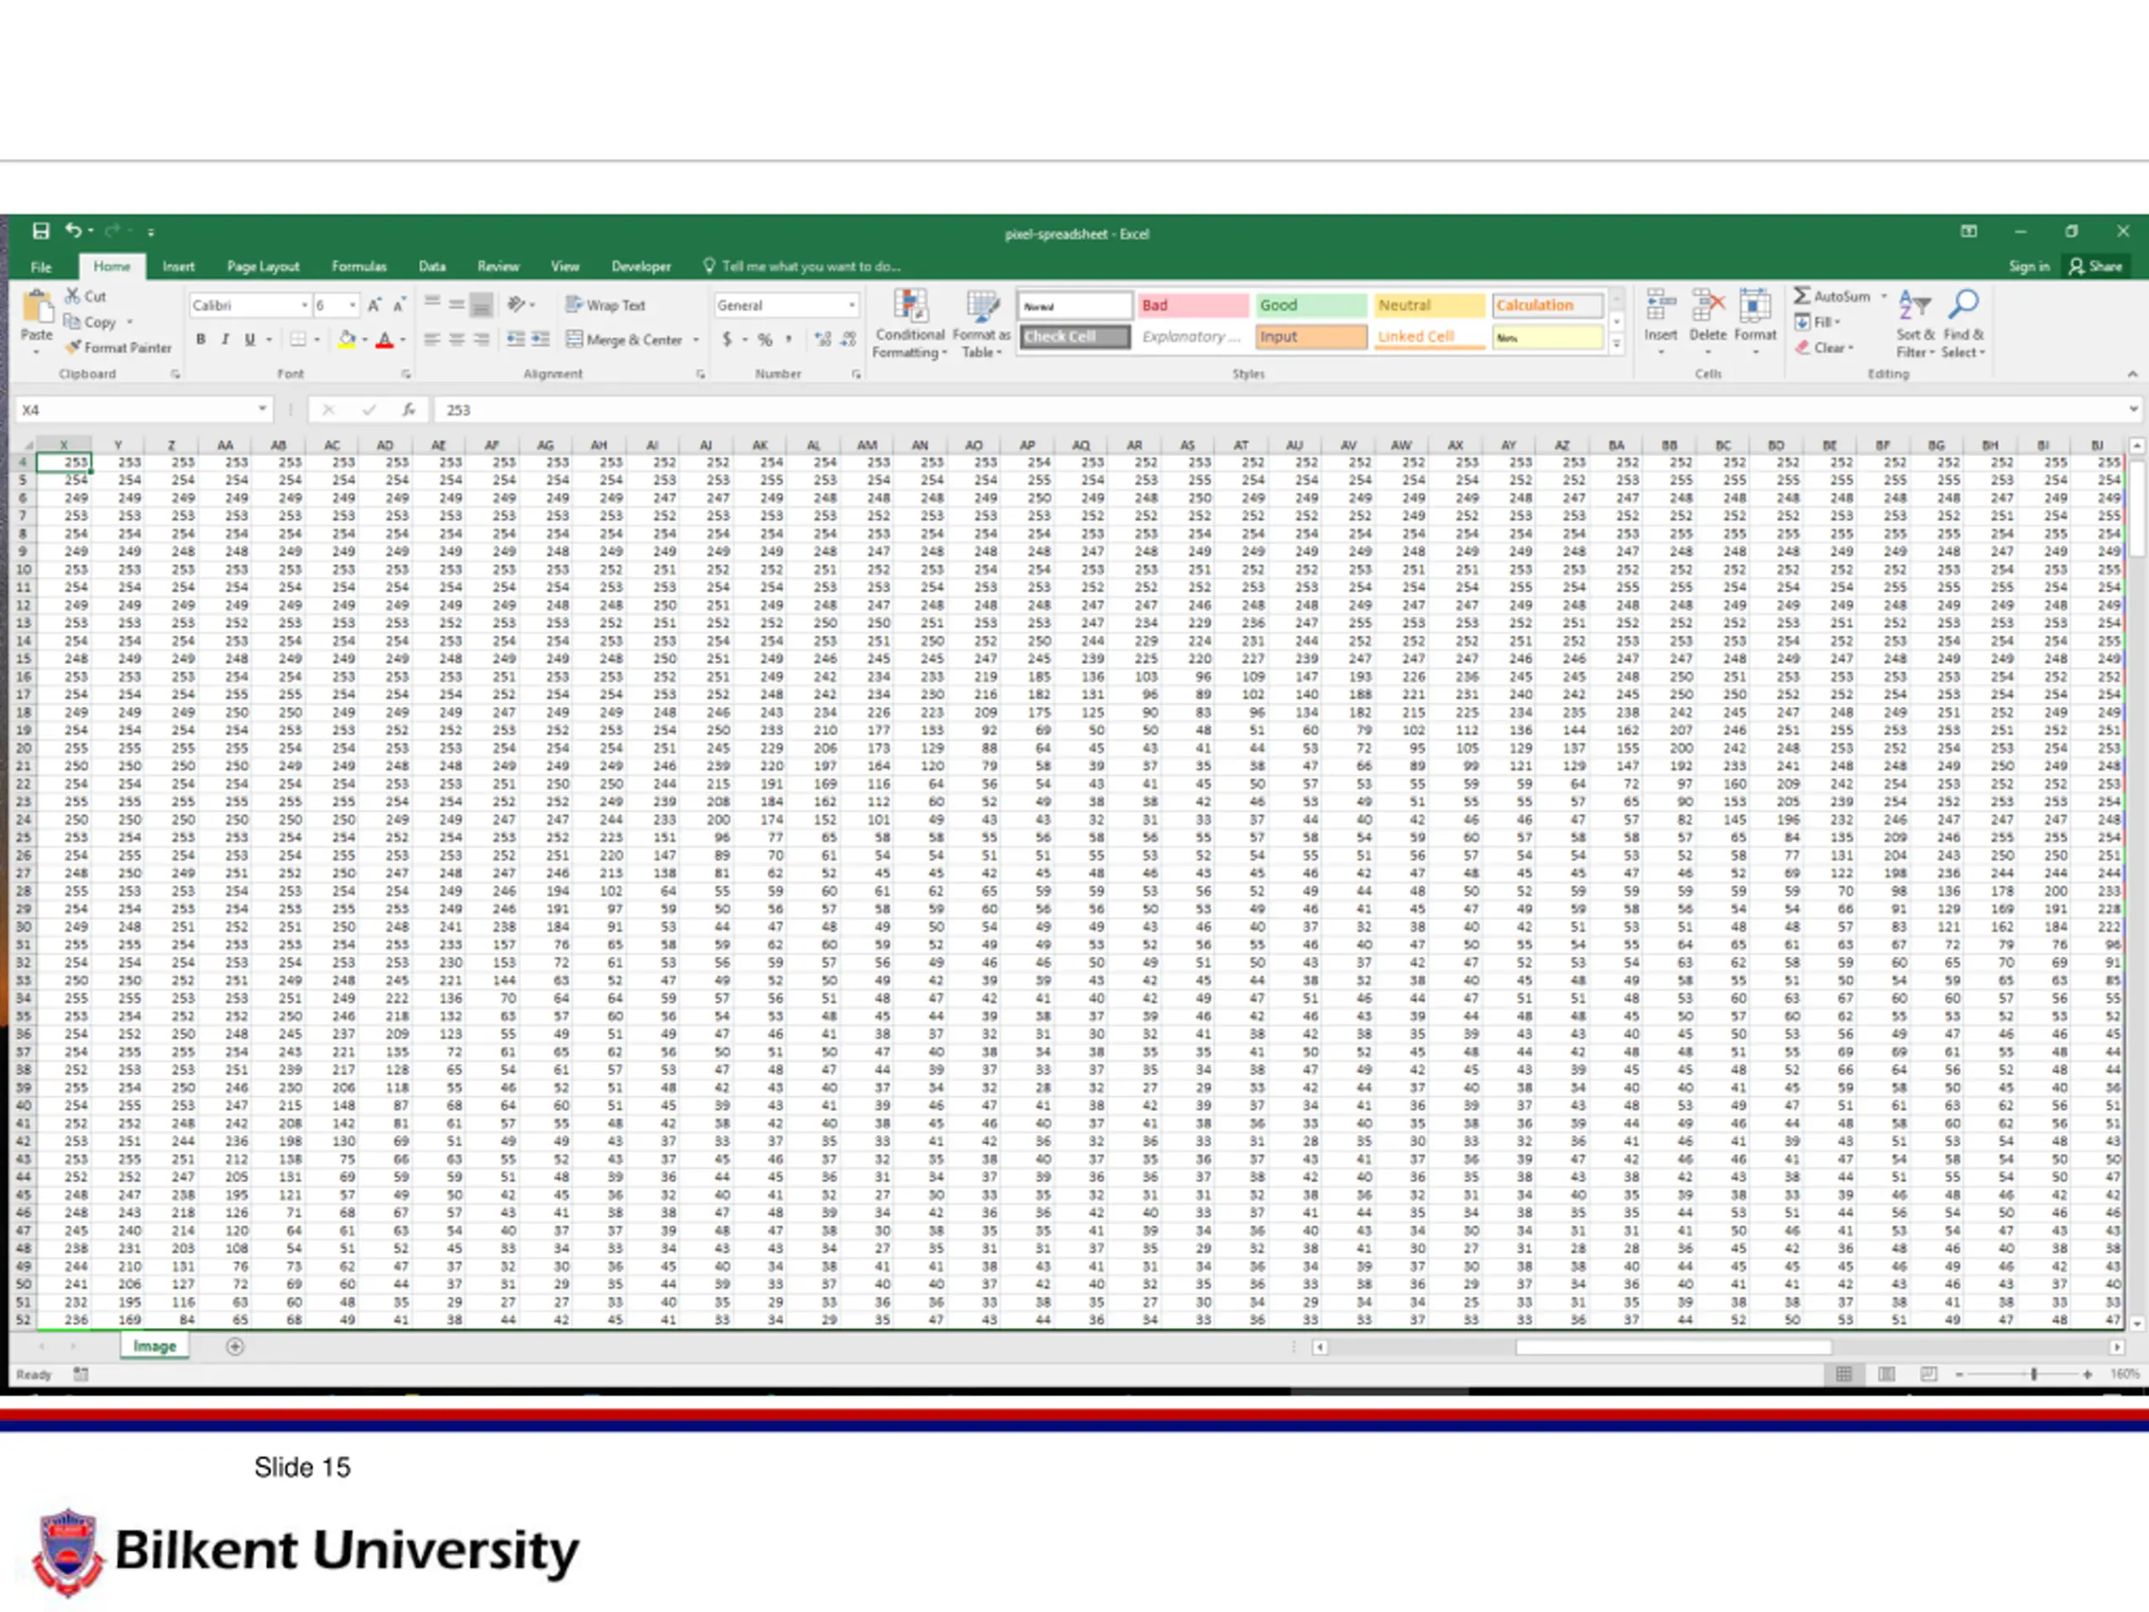The image size is (2149, 1612).
Task: Center text horizontally
Action: (457, 339)
